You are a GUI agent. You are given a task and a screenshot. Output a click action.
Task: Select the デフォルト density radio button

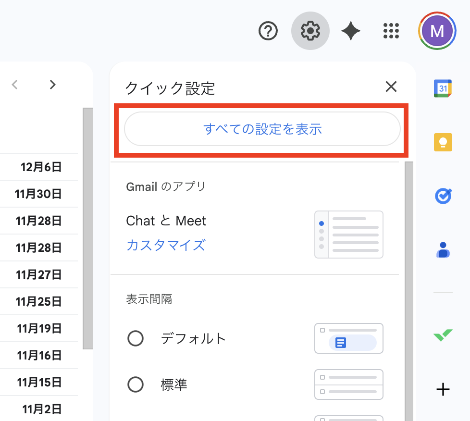136,339
